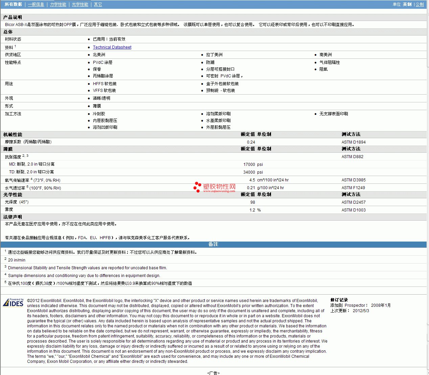Click the 雾度 row label
The image size is (429, 375).
pos(9,209)
